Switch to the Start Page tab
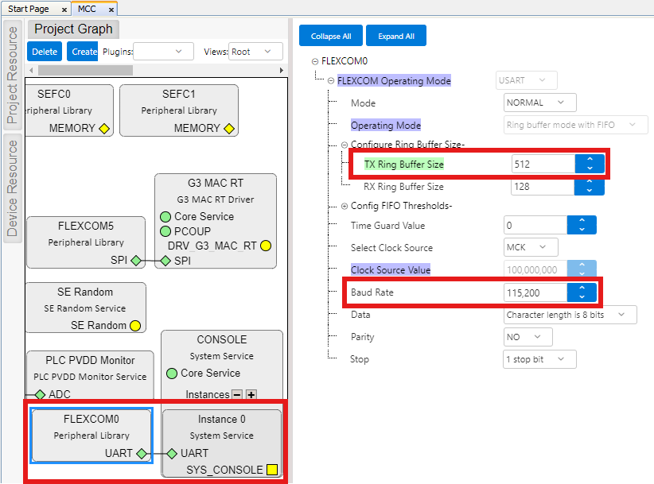The height and width of the screenshot is (484, 654). click(x=29, y=9)
